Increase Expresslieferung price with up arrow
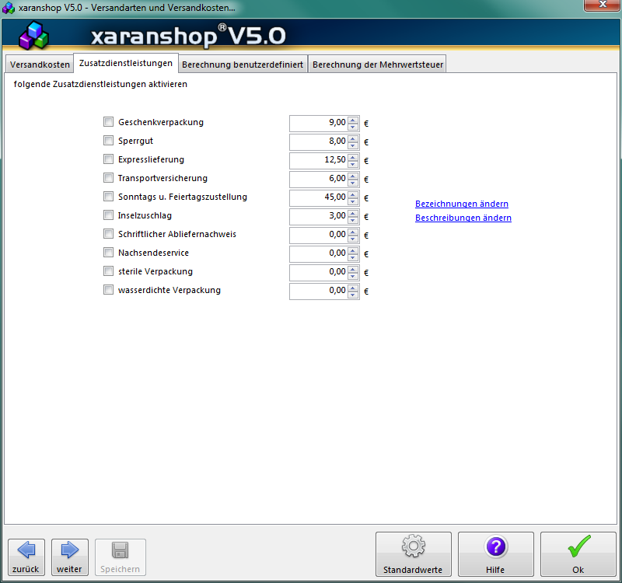 pos(353,158)
